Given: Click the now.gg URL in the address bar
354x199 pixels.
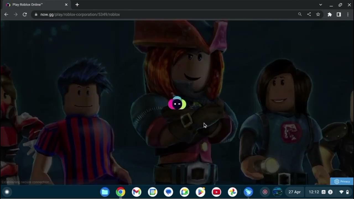Looking at the screenshot, I should (x=80, y=14).
